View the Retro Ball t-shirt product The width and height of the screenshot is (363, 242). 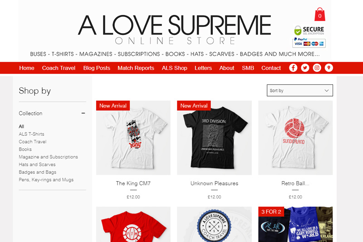tap(295, 138)
